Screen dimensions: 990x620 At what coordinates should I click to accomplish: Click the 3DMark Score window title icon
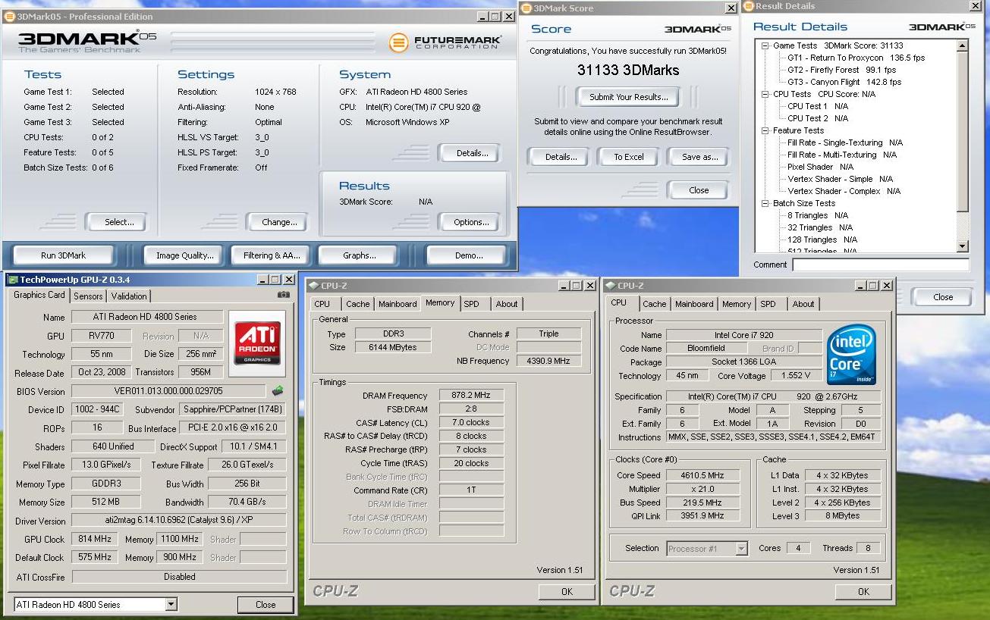(526, 8)
